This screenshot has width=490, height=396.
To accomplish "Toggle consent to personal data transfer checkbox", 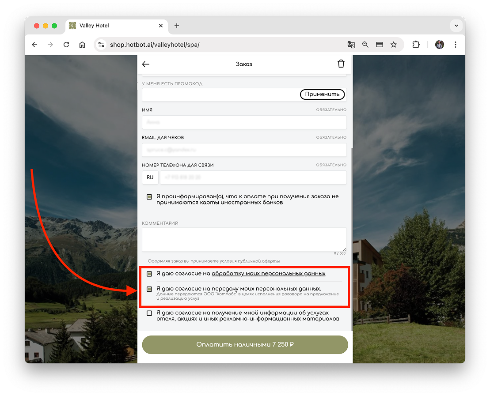I will [149, 289].
